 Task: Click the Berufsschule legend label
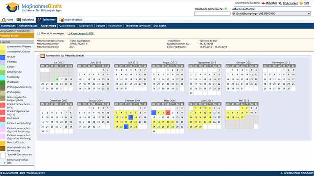(x=14, y=72)
